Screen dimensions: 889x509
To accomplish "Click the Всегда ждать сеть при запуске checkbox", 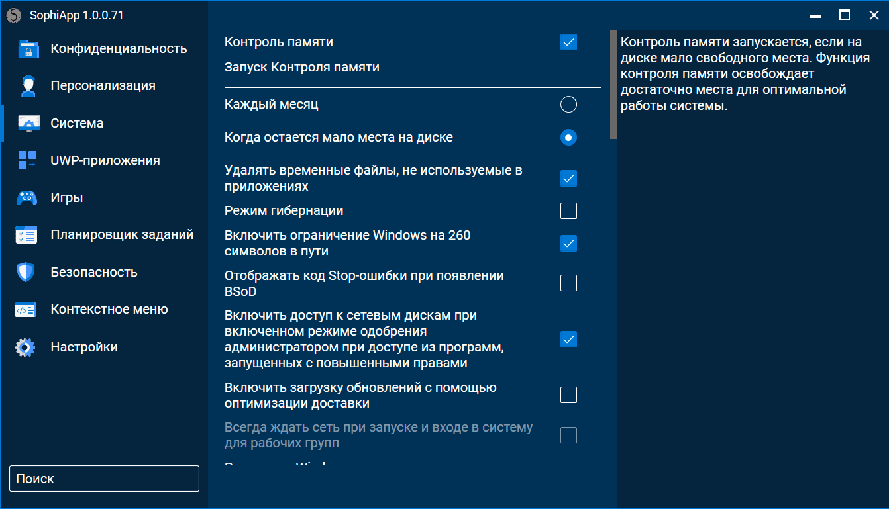I will coord(568,436).
